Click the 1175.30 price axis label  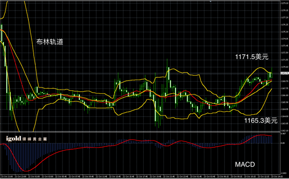(x=284, y=32)
